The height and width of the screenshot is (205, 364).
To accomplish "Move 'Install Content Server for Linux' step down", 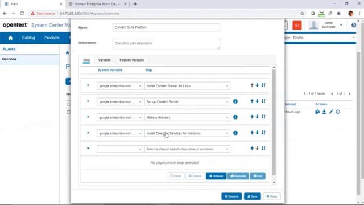I will 257,85.
